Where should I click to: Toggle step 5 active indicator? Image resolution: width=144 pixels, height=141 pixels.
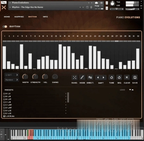[22, 41]
